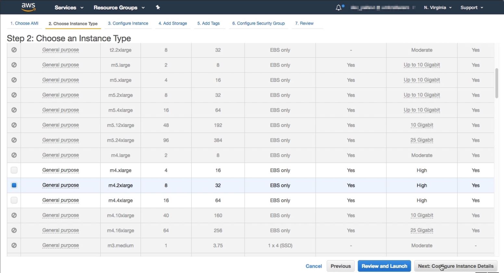Click the AWS logo home icon
The height and width of the screenshot is (273, 504).
click(29, 7)
